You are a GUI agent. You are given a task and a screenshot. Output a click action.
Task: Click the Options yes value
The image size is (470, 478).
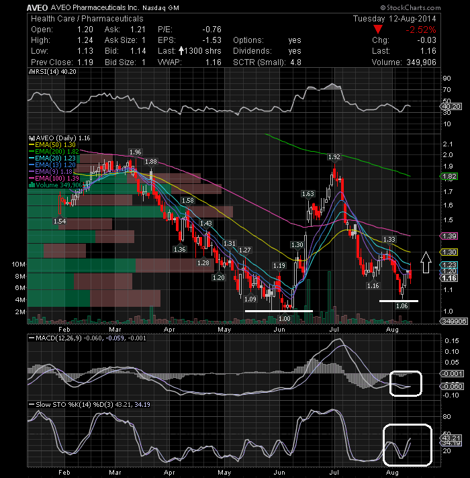295,40
